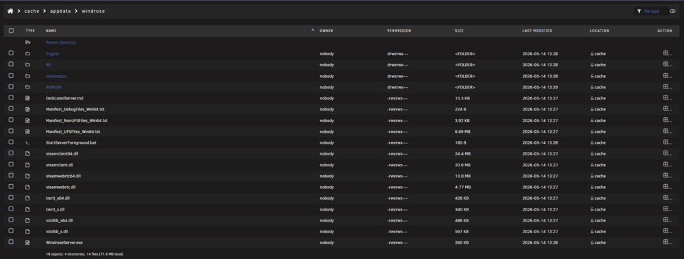Screen dimensions: 684x259
Task: Sort by the Owner column header
Action: coord(326,31)
